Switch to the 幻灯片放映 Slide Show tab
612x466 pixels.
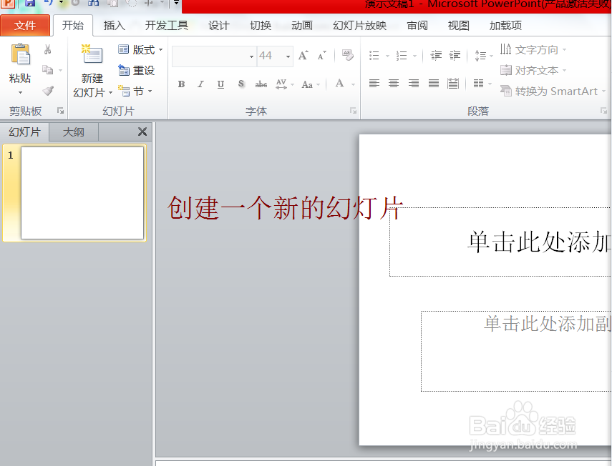coord(359,26)
